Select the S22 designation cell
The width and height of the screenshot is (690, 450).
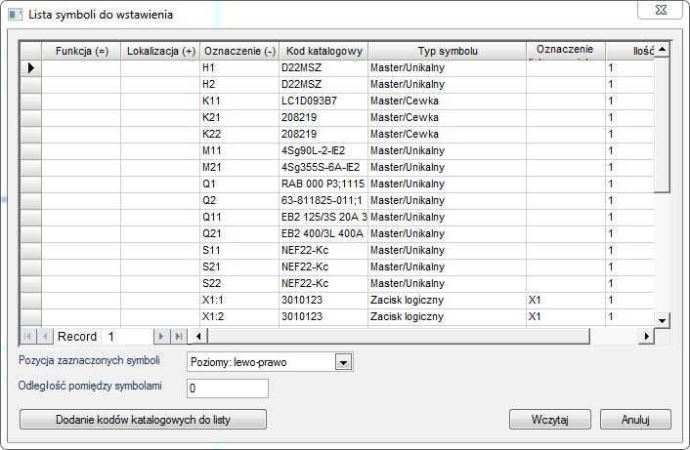click(239, 284)
